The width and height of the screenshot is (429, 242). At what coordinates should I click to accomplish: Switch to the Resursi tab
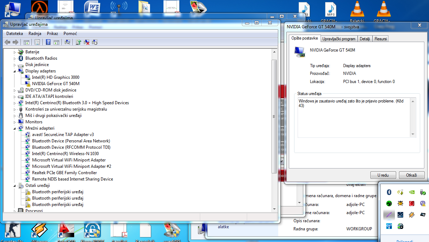click(381, 39)
